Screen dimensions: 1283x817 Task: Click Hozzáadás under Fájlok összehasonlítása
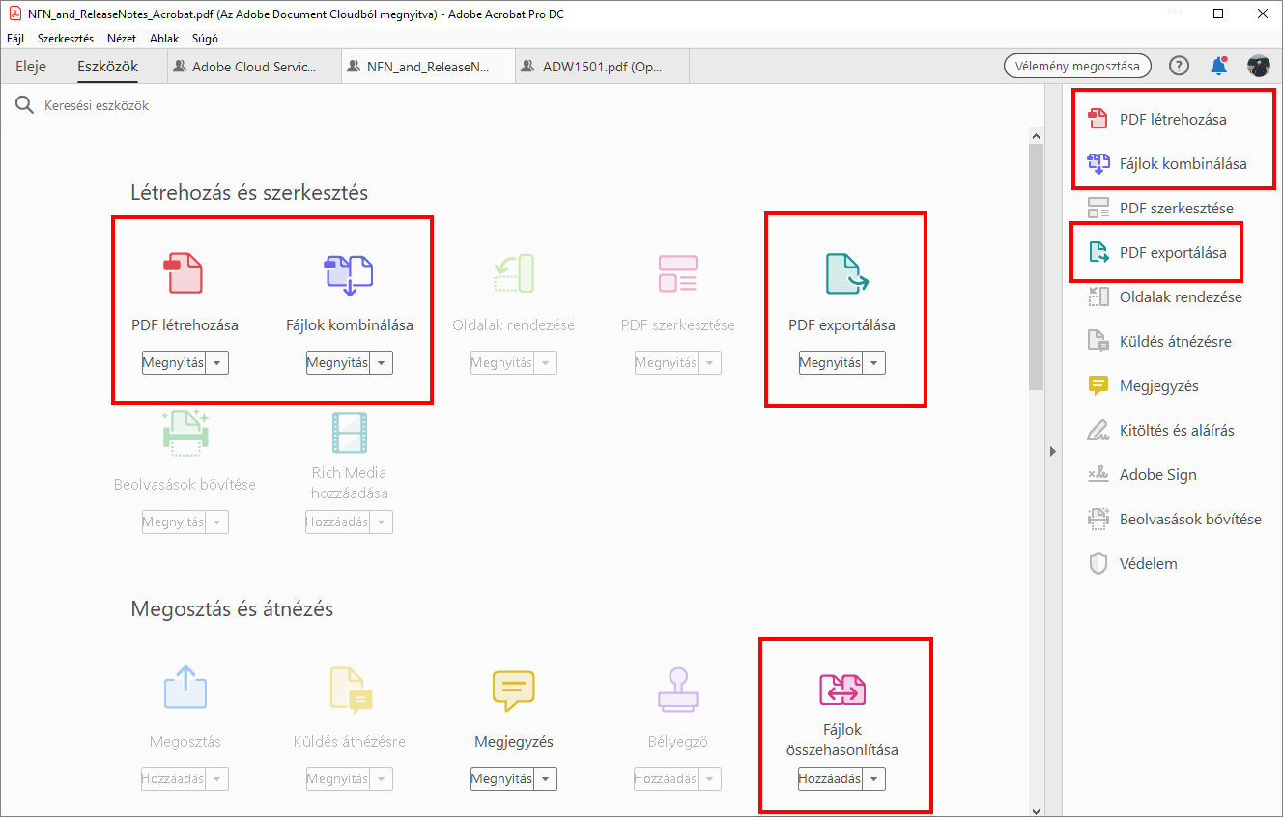[830, 779]
